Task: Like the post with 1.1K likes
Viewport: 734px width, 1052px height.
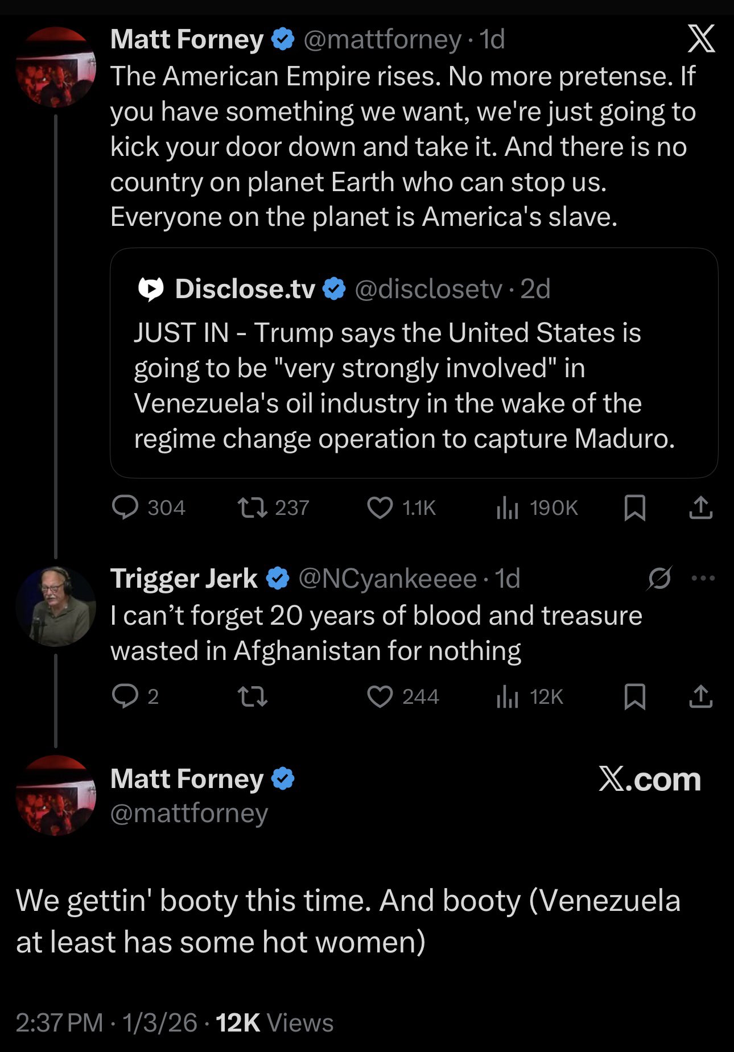Action: (x=380, y=508)
